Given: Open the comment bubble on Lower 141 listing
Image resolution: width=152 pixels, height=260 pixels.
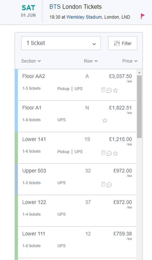Looking at the screenshot, I should pyautogui.click(x=109, y=153).
